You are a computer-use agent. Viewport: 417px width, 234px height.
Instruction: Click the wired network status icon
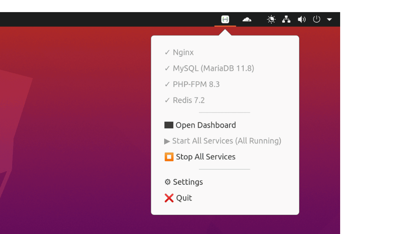[x=286, y=19]
